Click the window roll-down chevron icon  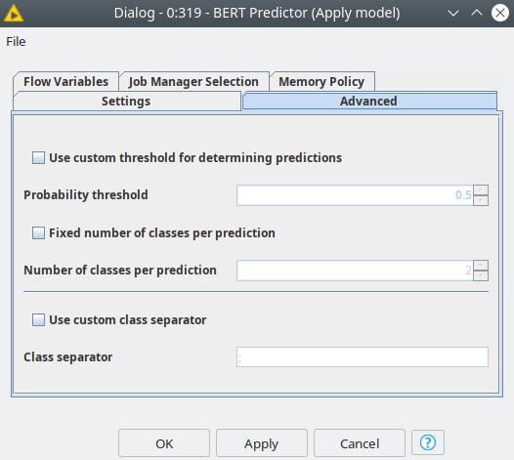(453, 13)
